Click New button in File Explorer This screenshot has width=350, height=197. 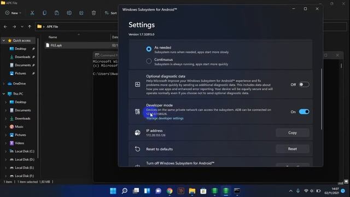(13, 13)
